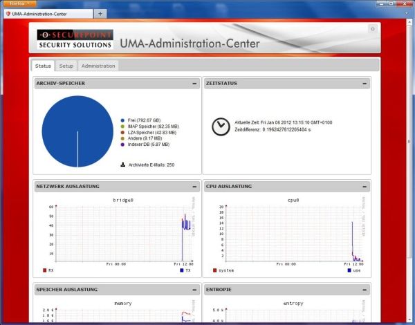Click the clock icon in Zeitstatus
Viewport: 415px width, 325px height.
(x=221, y=127)
